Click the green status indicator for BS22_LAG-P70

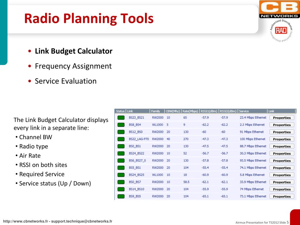[x=121, y=139]
